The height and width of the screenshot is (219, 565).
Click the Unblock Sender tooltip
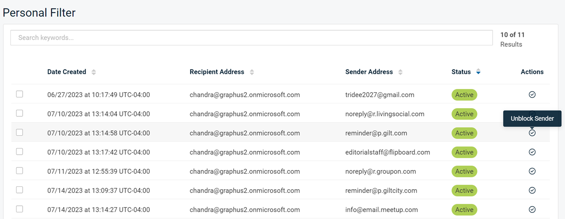(x=532, y=119)
